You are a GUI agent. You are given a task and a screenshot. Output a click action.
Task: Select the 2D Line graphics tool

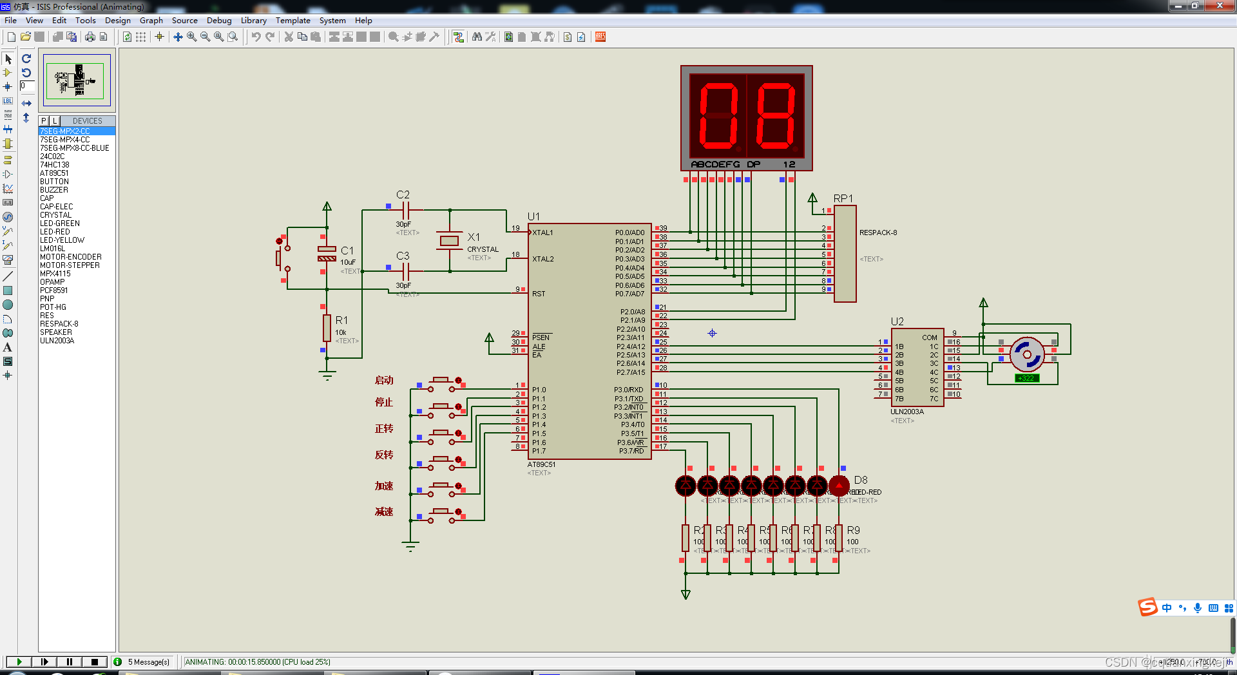[8, 276]
